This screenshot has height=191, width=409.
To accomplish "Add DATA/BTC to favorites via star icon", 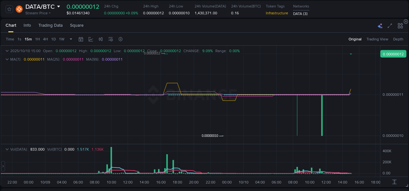I will [x=9, y=9].
